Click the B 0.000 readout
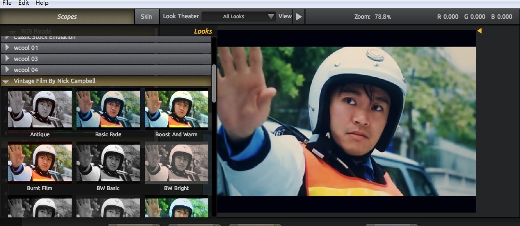 coord(502,16)
